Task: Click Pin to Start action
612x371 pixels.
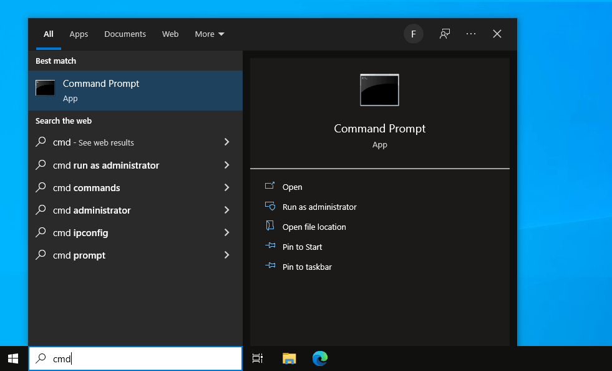Action: (x=302, y=247)
